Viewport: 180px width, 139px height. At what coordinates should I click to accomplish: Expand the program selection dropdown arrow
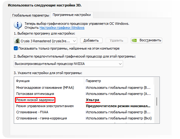point(74,41)
